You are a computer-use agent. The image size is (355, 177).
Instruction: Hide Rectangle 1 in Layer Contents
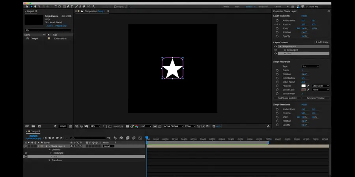(275, 50)
